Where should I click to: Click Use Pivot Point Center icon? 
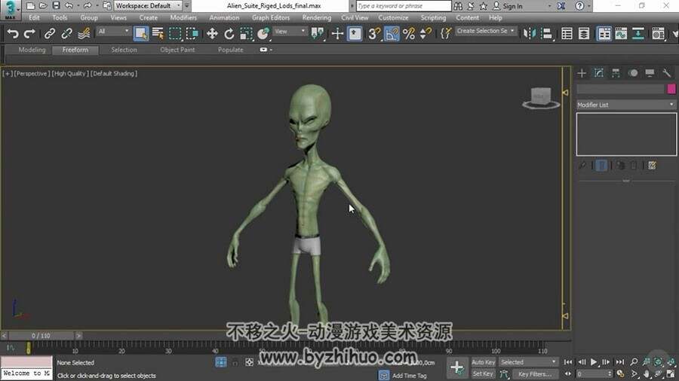click(x=318, y=33)
